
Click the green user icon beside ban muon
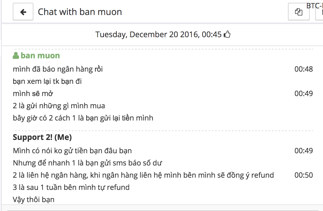tap(16, 56)
